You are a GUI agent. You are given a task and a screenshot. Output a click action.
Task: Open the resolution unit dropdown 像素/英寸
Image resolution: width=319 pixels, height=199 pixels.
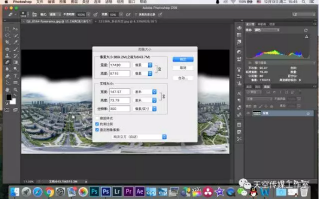click(145, 108)
